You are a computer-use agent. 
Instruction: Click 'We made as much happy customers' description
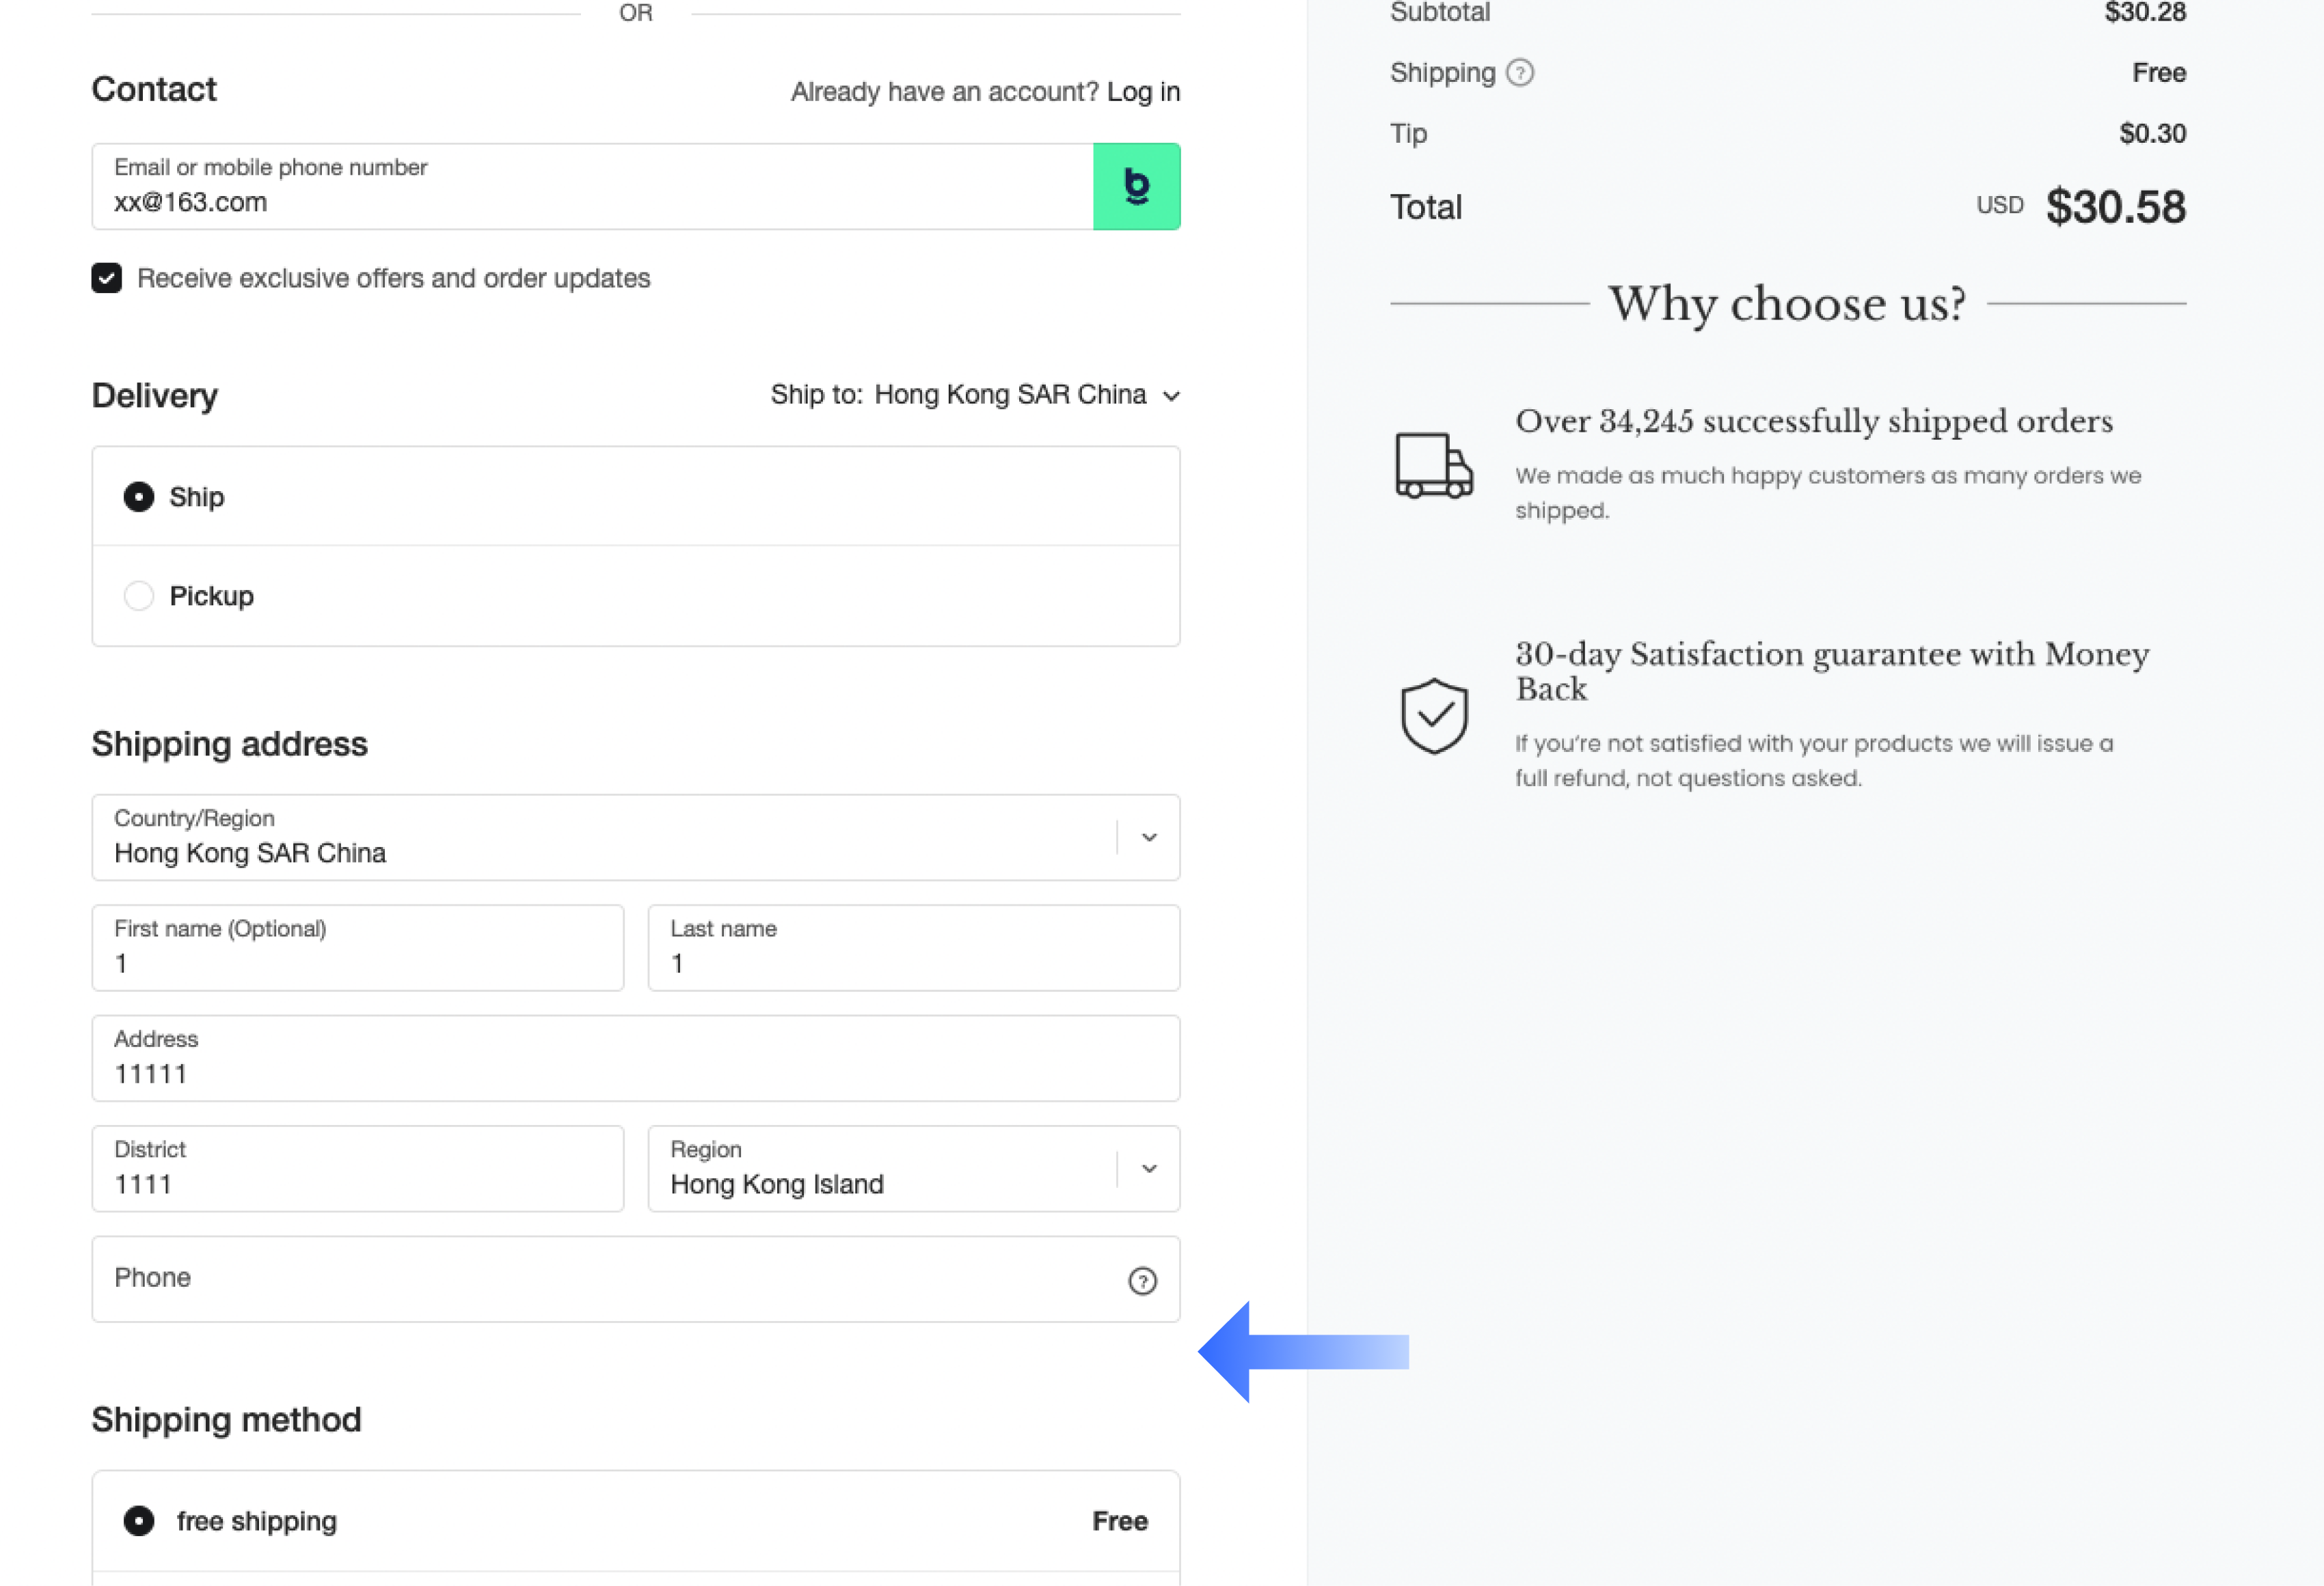tap(1828, 492)
